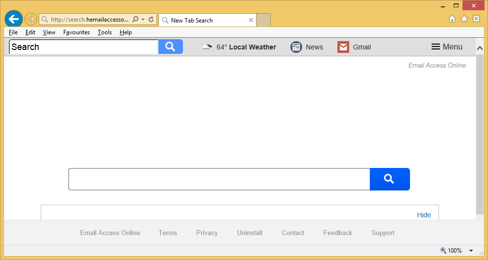Viewport: 488px width, 260px height.
Task: Click the News newspaper icon
Action: pyautogui.click(x=296, y=47)
